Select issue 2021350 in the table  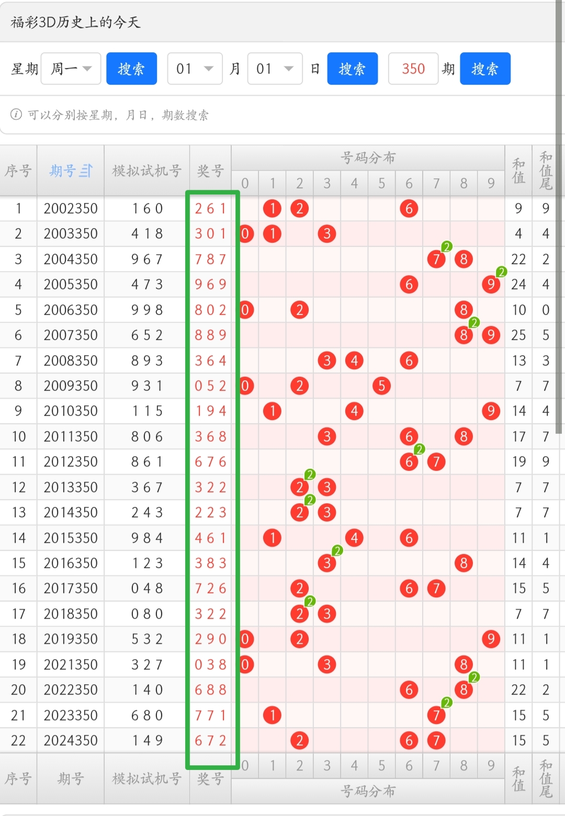pyautogui.click(x=71, y=664)
